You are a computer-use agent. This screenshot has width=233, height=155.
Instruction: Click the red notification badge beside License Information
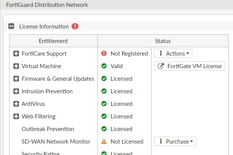(x=75, y=26)
